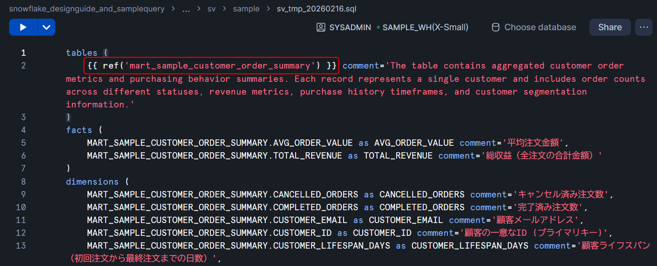Image resolution: width=657 pixels, height=266 pixels.
Task: Click the '総収益（全注文の合計金額）' comment
Action: pyautogui.click(x=542, y=156)
